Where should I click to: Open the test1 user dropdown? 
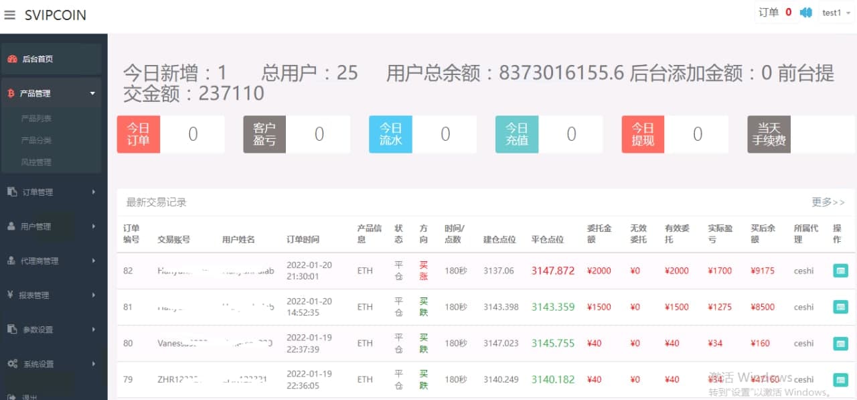coord(836,13)
